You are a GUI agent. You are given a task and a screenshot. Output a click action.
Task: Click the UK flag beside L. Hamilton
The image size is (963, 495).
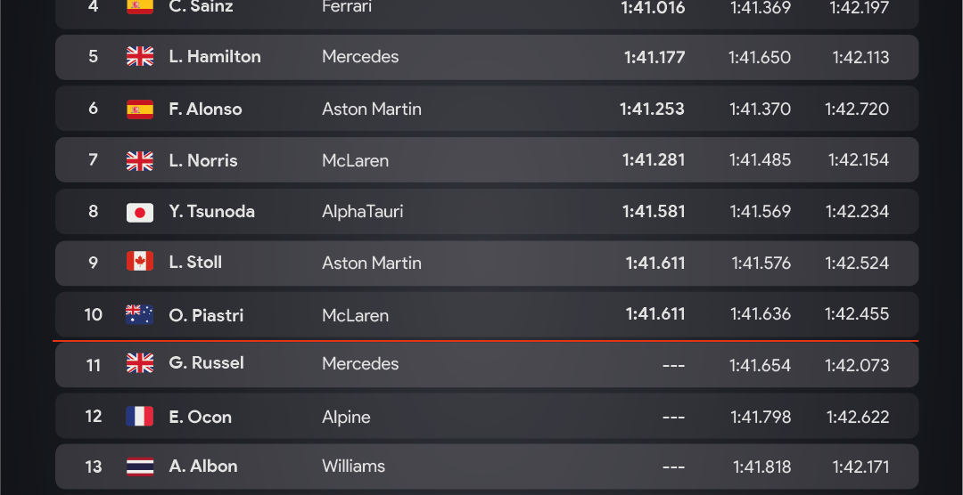click(x=140, y=57)
